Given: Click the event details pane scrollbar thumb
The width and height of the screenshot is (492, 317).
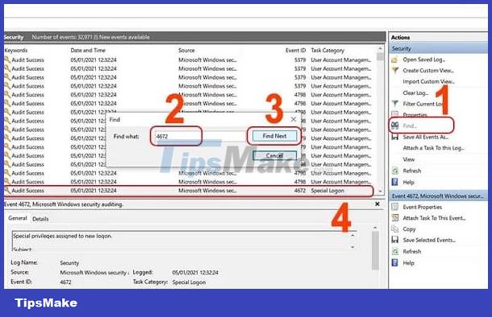Looking at the screenshot, I should click(x=375, y=251).
